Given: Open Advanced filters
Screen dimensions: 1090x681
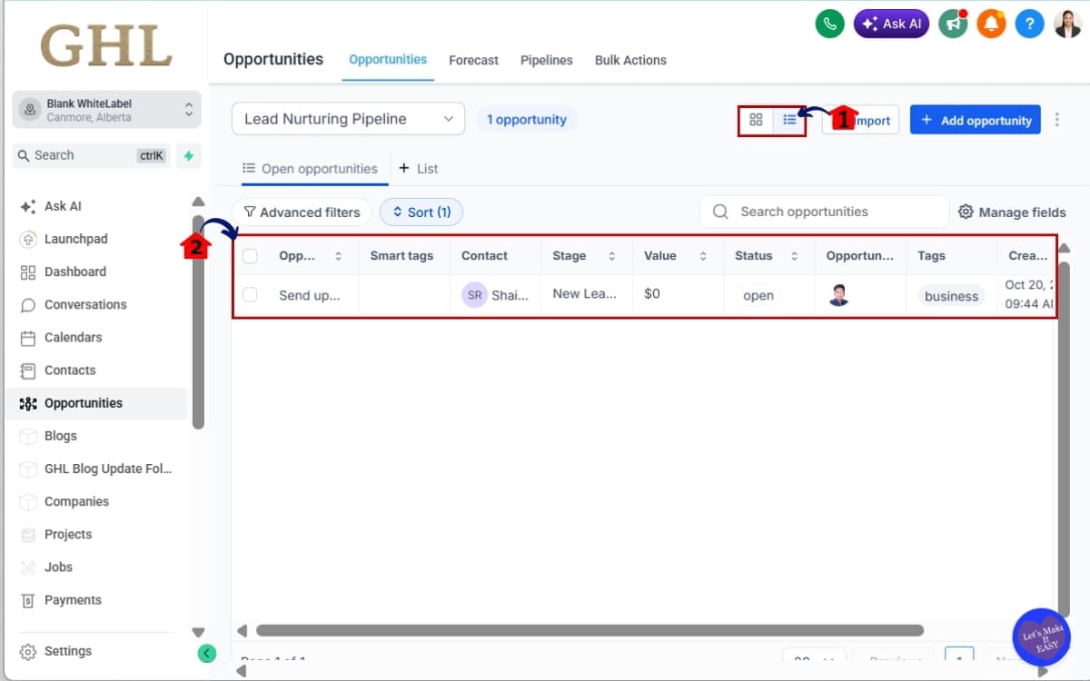Looking at the screenshot, I should coord(302,212).
